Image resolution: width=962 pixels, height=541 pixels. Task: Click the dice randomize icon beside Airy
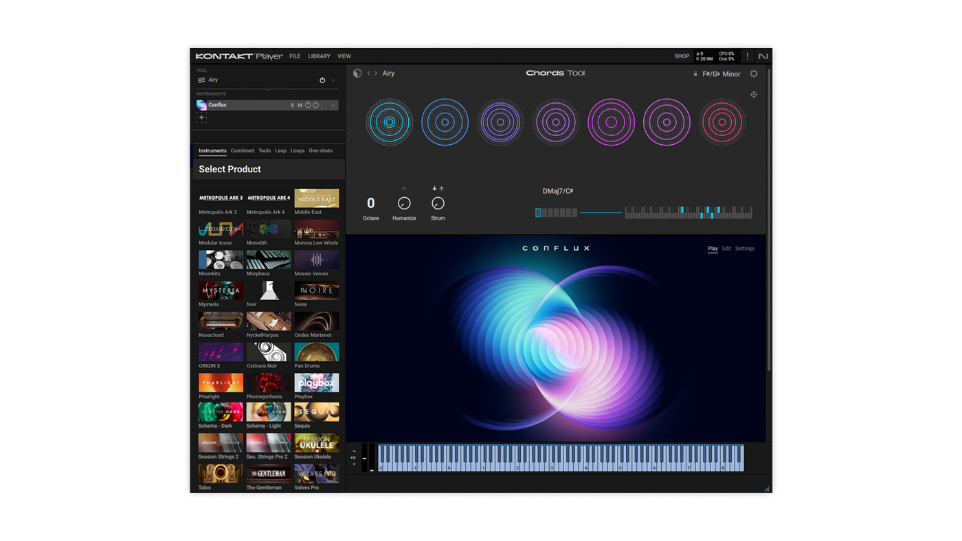click(357, 73)
